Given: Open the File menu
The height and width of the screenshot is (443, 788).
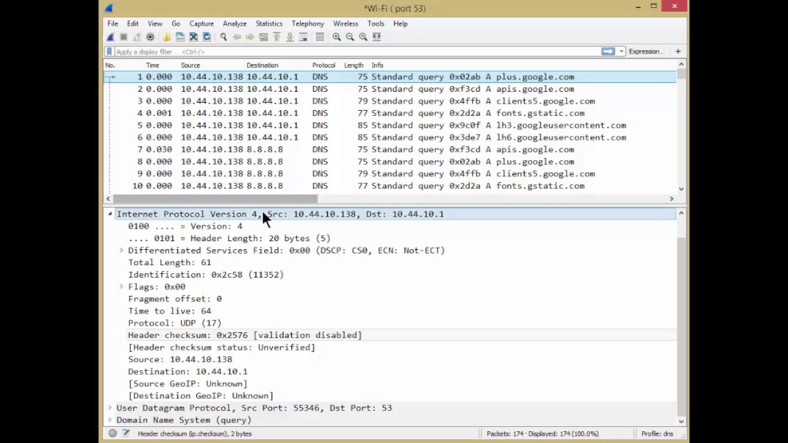Looking at the screenshot, I should pyautogui.click(x=113, y=23).
